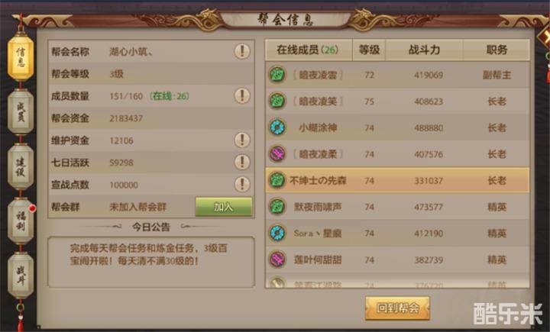Click the 回到帮会 button
Screen dimensions: 550x332
[397, 308]
